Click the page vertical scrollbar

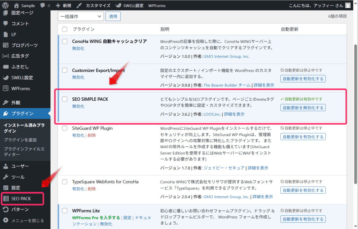356,114
